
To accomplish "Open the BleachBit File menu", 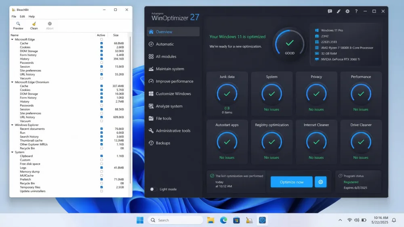I will pyautogui.click(x=14, y=17).
